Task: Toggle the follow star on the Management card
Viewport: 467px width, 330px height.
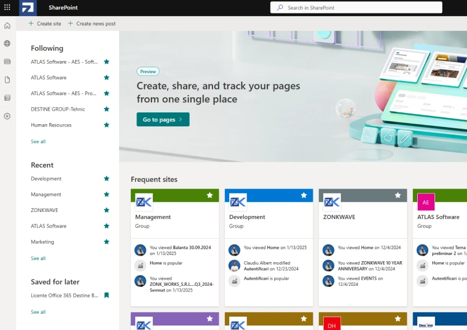Action: [x=210, y=195]
